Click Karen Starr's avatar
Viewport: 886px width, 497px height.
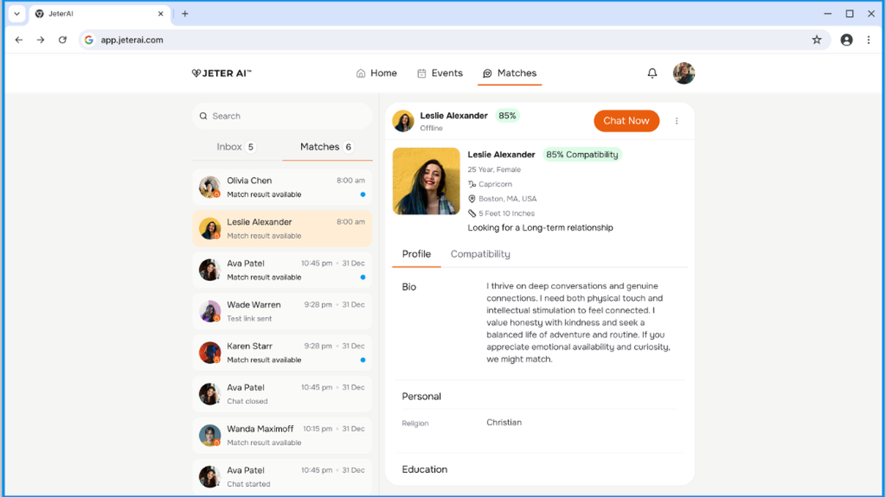[210, 352]
